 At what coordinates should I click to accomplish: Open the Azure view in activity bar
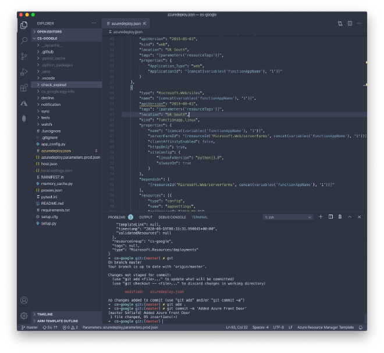(24, 104)
